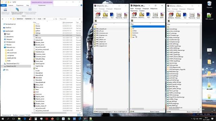The image size is (216, 121).
Task: Click Explorer search box
Action: [x=70, y=19]
